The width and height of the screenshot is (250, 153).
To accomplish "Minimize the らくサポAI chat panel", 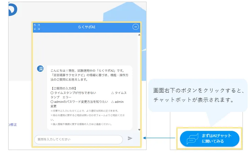I will click(135, 27).
